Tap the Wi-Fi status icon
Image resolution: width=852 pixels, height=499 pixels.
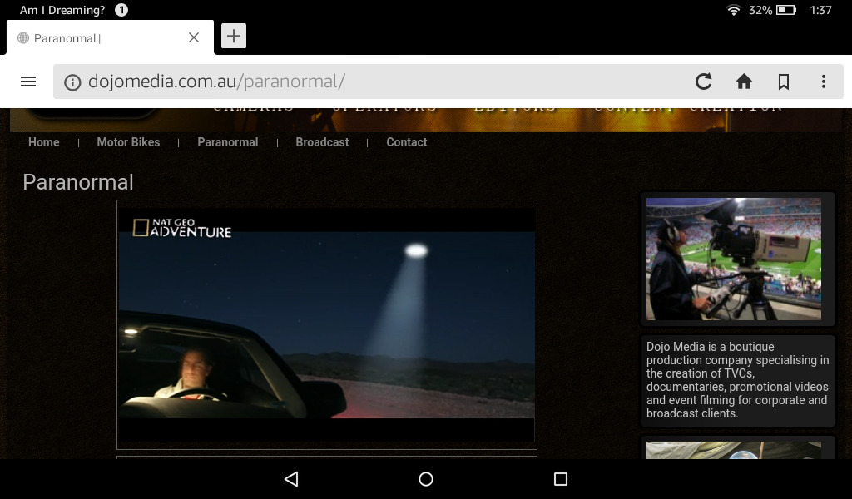tap(734, 10)
